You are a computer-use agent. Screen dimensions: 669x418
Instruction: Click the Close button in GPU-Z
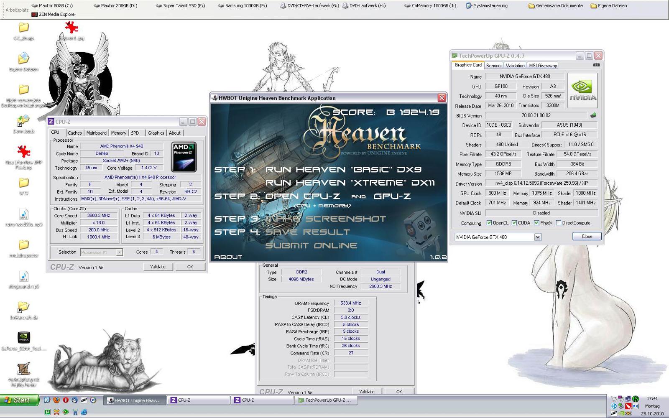pyautogui.click(x=587, y=236)
